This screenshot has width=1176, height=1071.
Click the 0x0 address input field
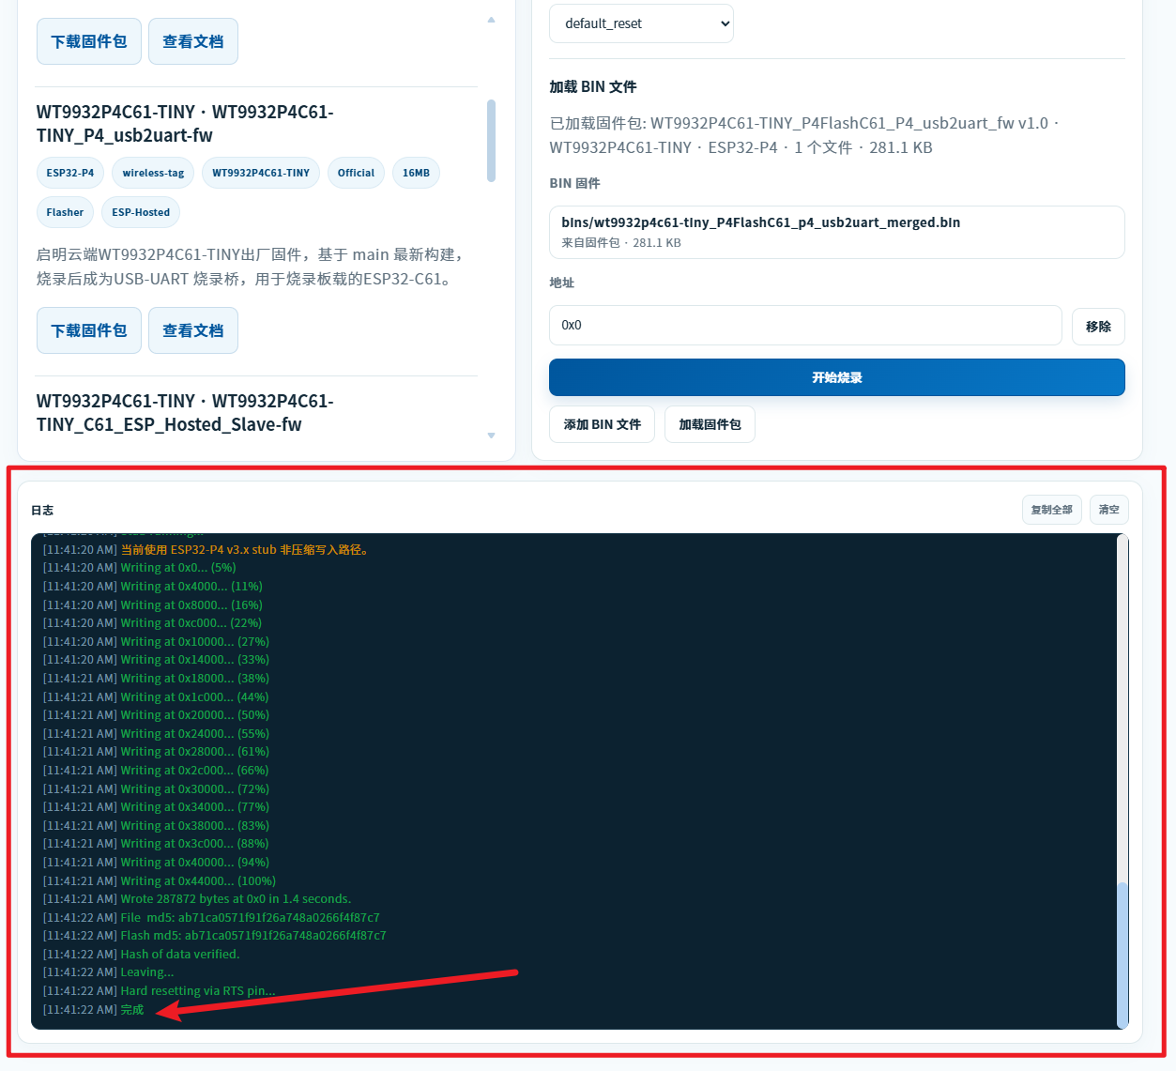point(805,325)
